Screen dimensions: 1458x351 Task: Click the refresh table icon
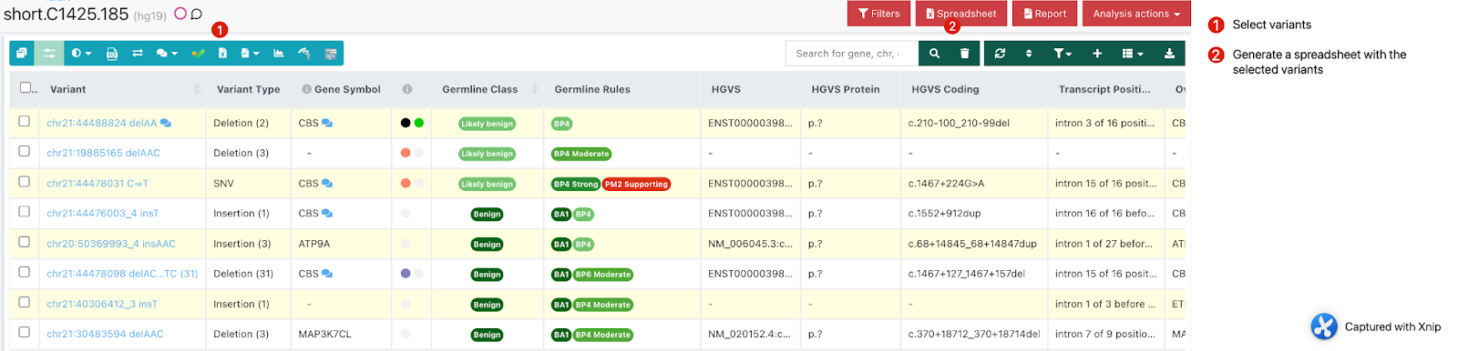tap(1000, 54)
